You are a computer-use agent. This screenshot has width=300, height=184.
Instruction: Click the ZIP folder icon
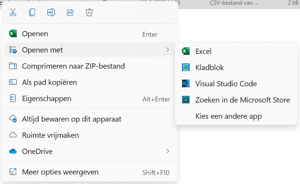coord(13,66)
